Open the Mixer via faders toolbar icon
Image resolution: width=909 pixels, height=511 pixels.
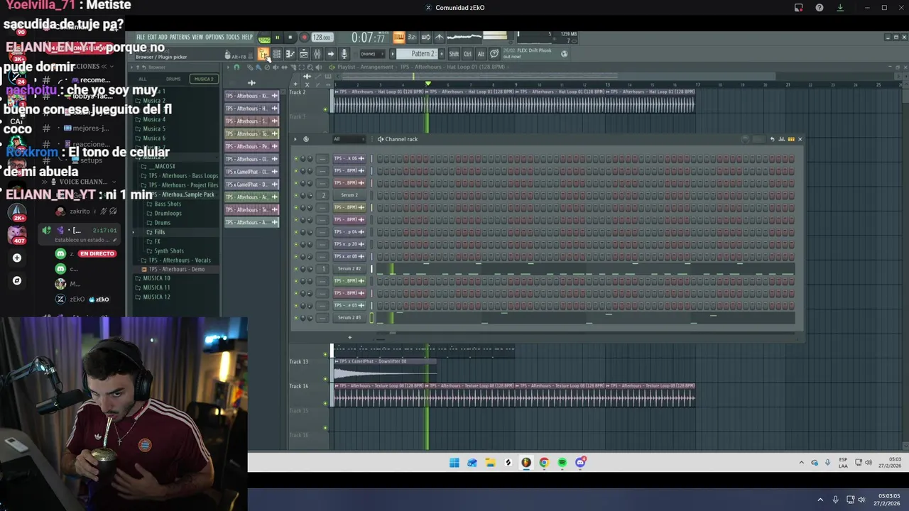(317, 54)
